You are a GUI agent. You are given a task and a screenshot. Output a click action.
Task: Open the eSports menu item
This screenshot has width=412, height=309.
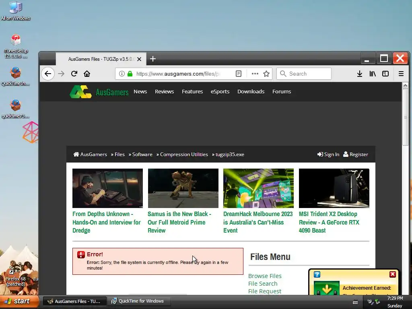tap(220, 91)
